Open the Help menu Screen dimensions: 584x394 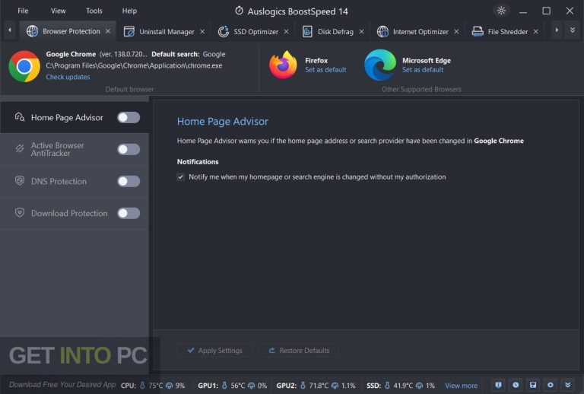click(129, 11)
